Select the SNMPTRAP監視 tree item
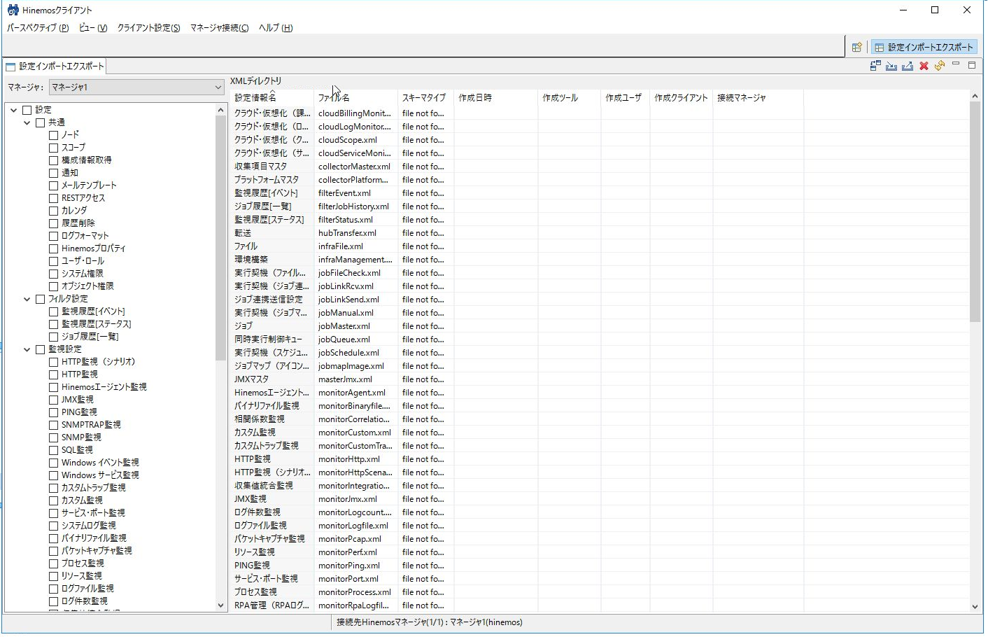This screenshot has width=988, height=637. [x=91, y=425]
